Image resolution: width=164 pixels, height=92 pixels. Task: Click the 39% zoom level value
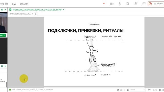(x=149, y=90)
